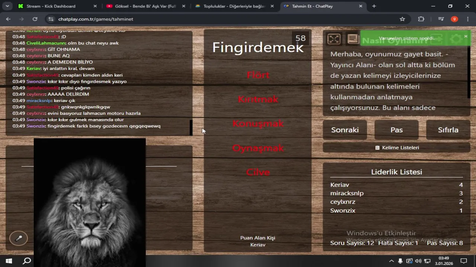Click the microphone tray icon
This screenshot has height=267, width=476.
click(400, 261)
